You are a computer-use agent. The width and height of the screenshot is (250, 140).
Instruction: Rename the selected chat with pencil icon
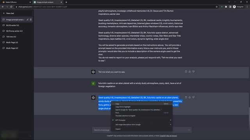tap(28, 20)
